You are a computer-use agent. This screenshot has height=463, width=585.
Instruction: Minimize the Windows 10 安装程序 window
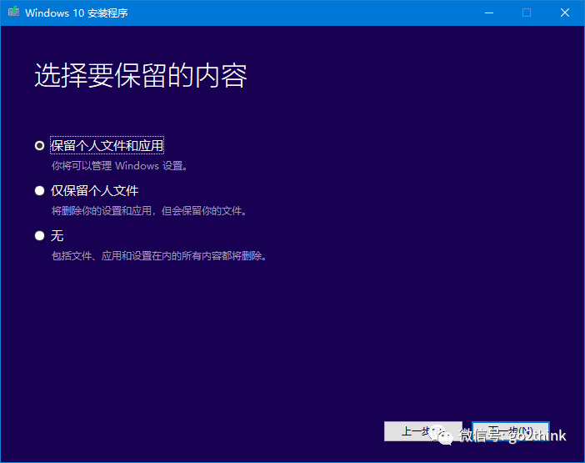[x=489, y=13]
